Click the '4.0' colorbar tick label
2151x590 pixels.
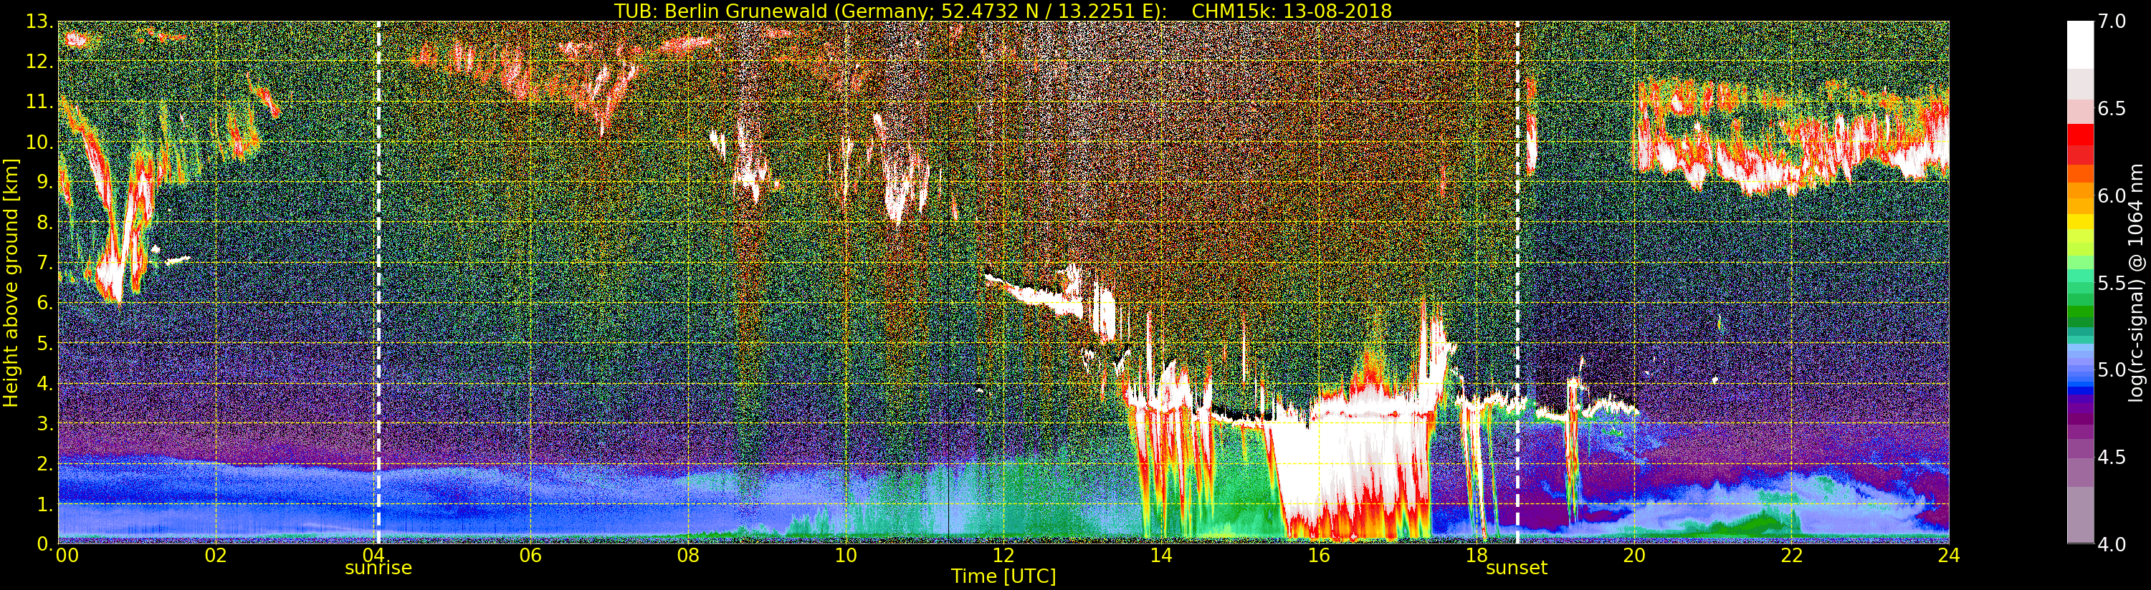[2112, 544]
